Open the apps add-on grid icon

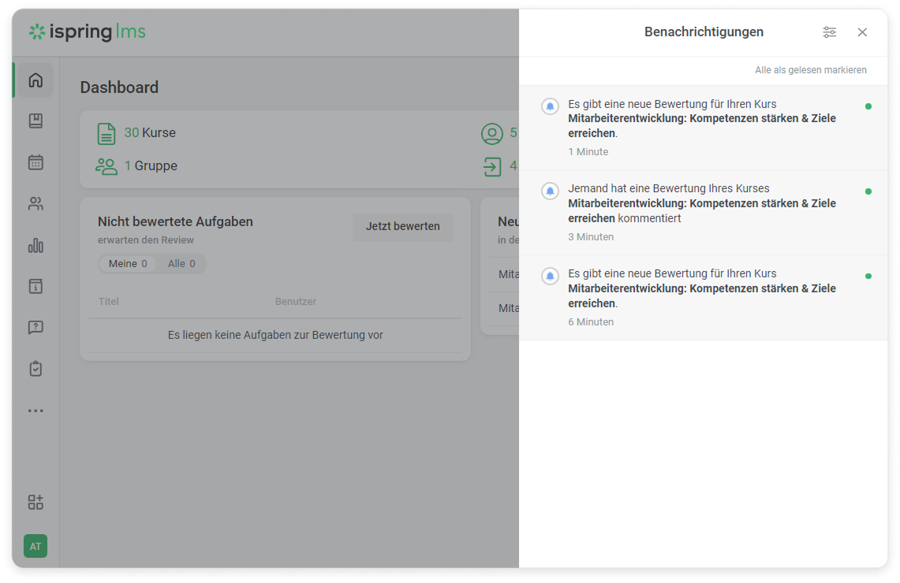35,503
